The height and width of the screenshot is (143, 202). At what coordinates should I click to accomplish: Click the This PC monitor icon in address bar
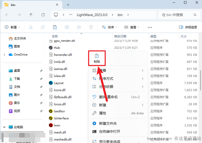click(56, 15)
